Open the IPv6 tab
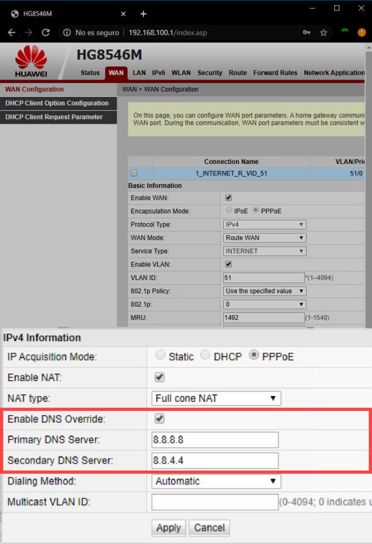 [159, 73]
